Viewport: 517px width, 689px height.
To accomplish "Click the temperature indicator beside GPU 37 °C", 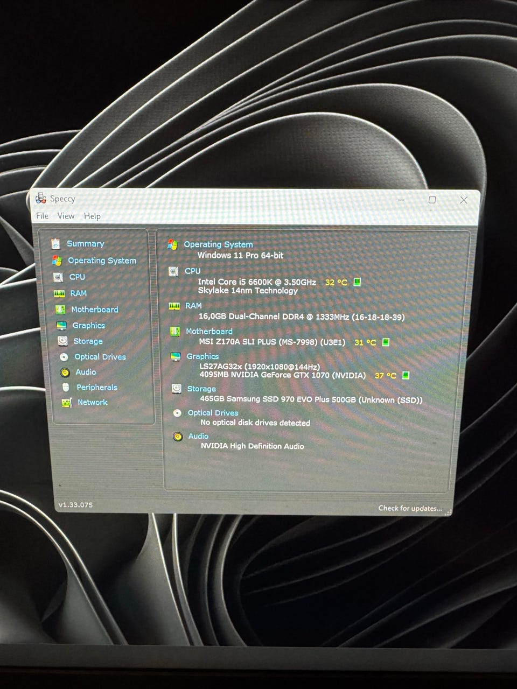I will (406, 375).
